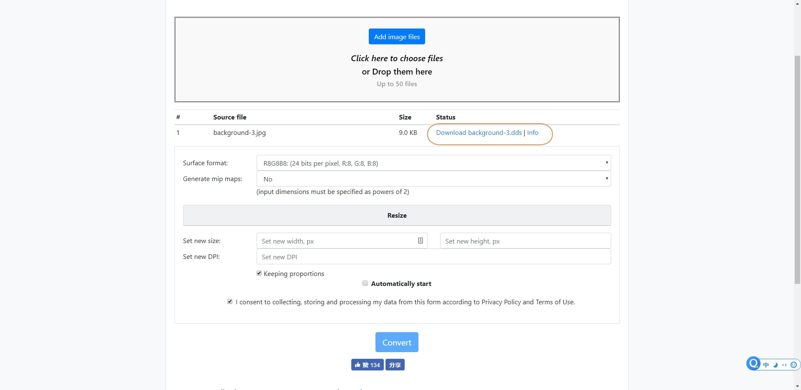Uncheck the Keeping proportions checkbox
The height and width of the screenshot is (390, 801).
pos(259,273)
